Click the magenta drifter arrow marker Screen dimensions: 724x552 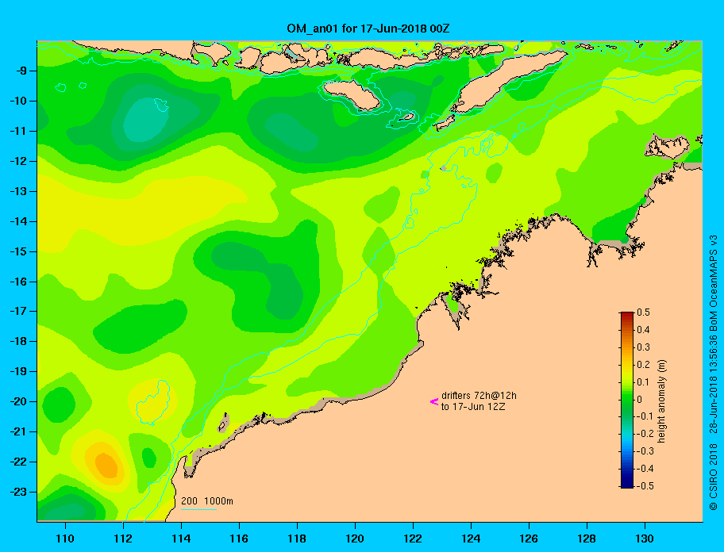pos(434,401)
